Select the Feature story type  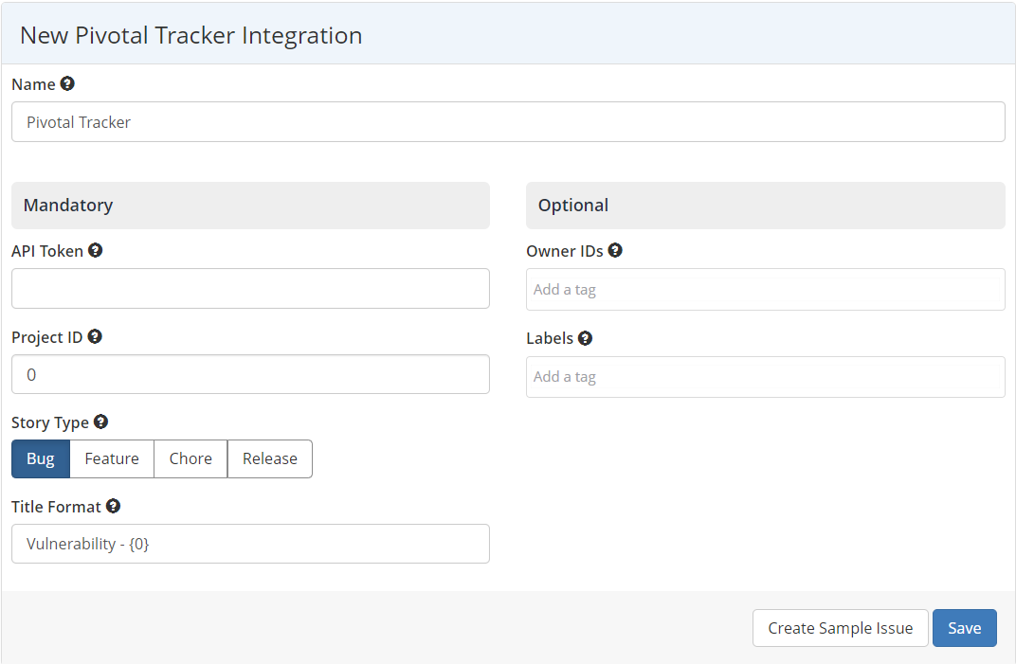pyautogui.click(x=112, y=458)
